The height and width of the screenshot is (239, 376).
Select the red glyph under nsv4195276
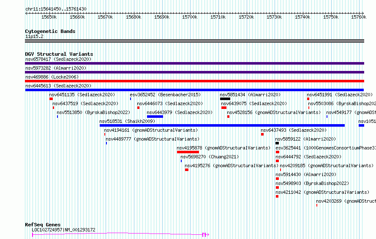point(187,170)
